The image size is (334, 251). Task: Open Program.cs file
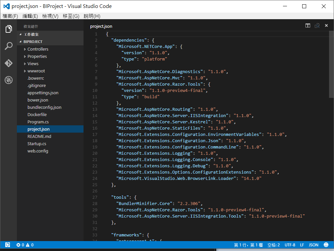pyautogui.click(x=50, y=122)
